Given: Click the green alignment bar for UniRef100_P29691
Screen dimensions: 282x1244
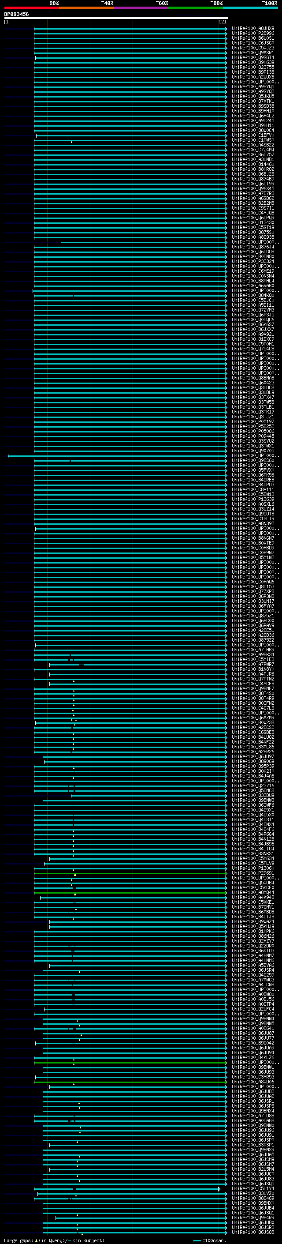Looking at the screenshot, I should [130, 873].
